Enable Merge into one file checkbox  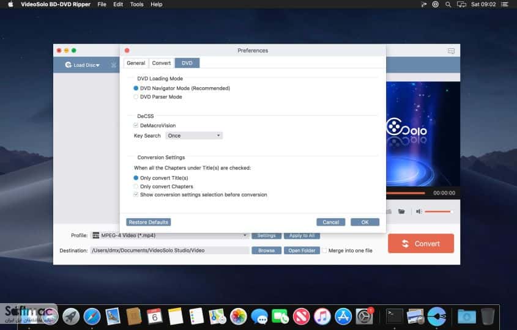pyautogui.click(x=325, y=251)
